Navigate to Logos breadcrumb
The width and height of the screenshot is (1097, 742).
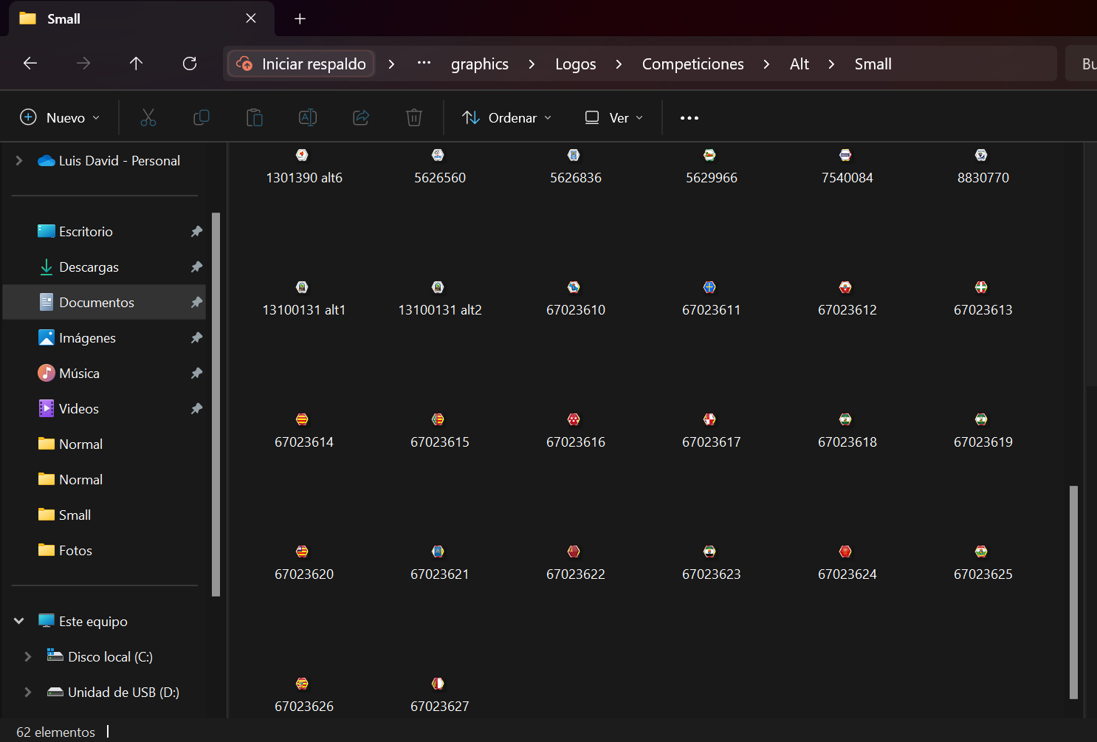[x=576, y=64]
